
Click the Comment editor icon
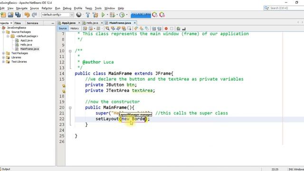click(179, 28)
